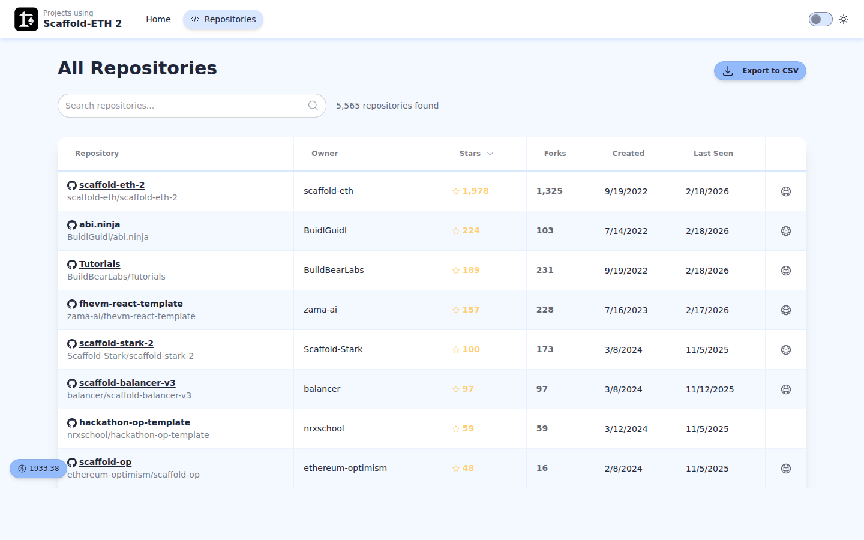Select owner cell nrxschool
Image resolution: width=864 pixels, height=540 pixels.
[324, 428]
